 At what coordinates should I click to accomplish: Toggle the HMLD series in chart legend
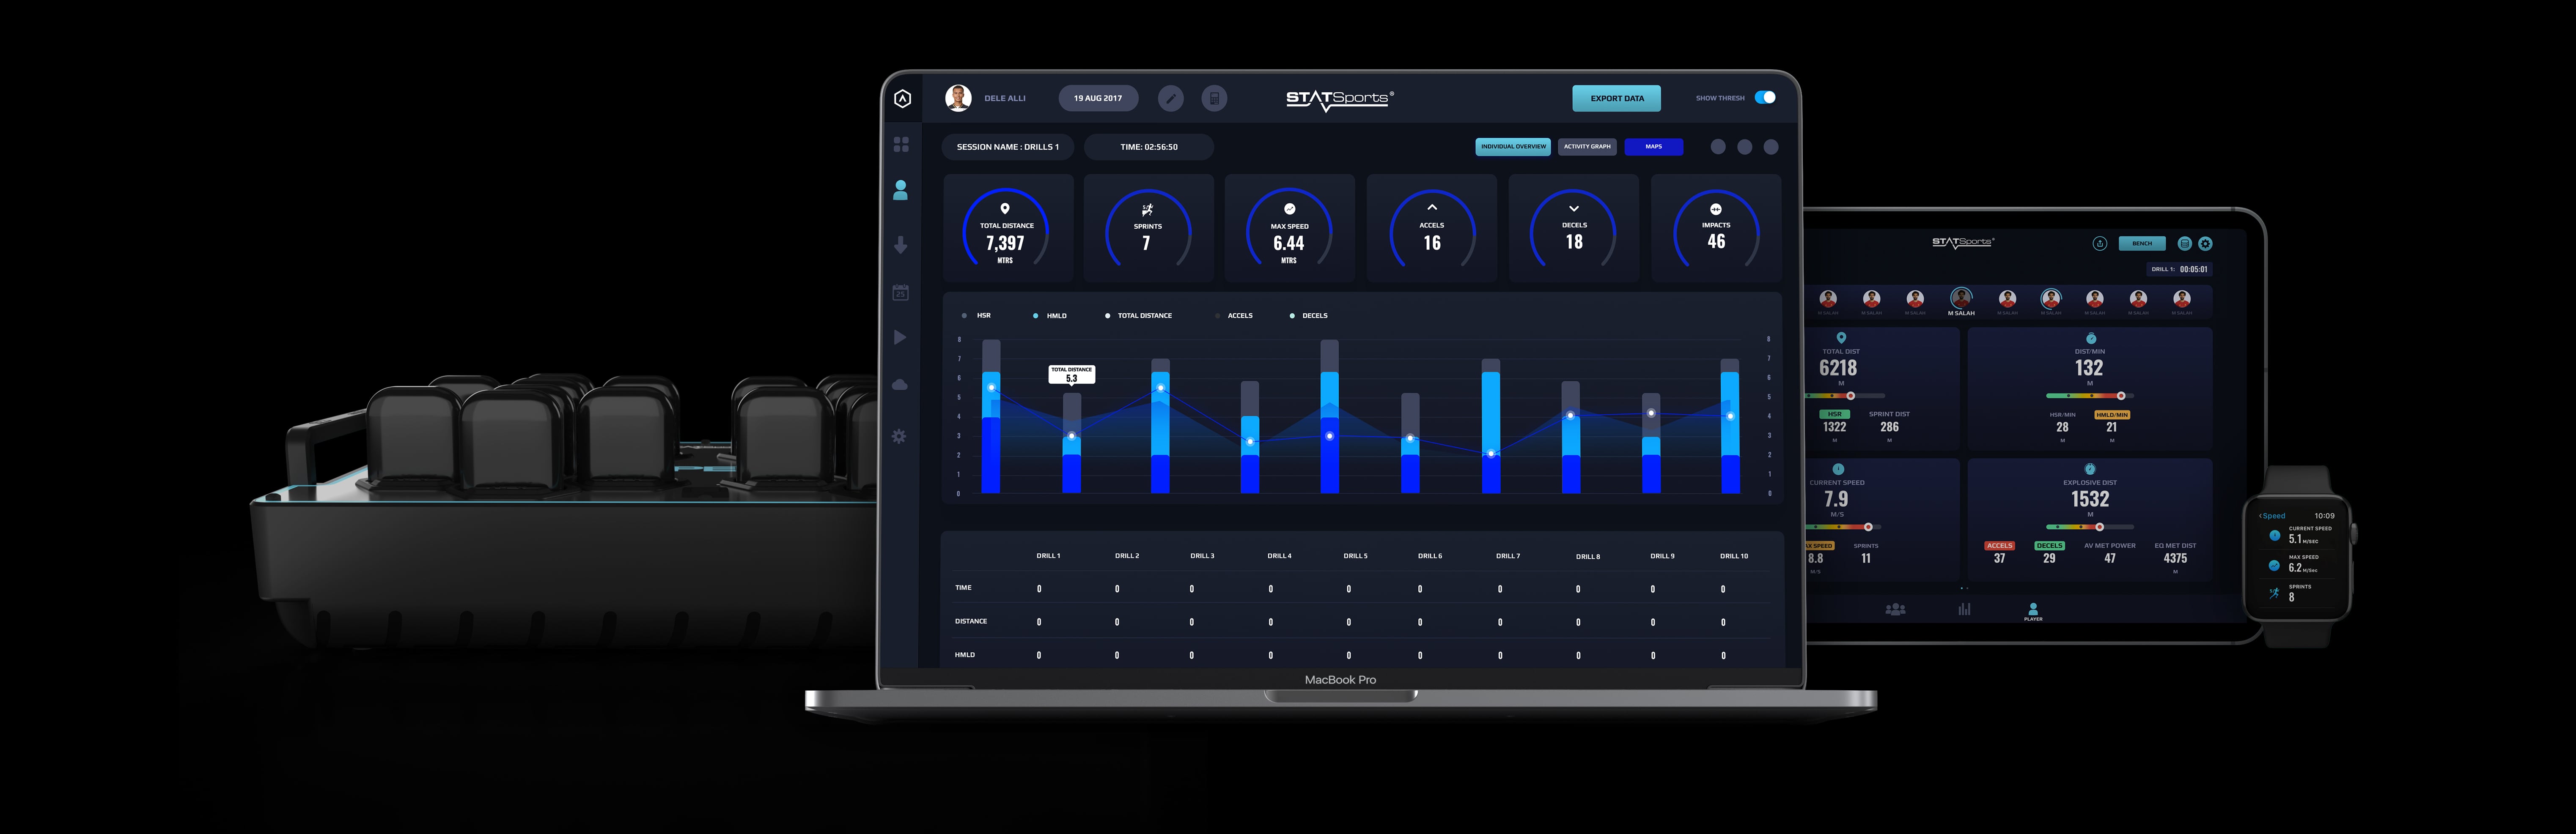pyautogui.click(x=1050, y=316)
